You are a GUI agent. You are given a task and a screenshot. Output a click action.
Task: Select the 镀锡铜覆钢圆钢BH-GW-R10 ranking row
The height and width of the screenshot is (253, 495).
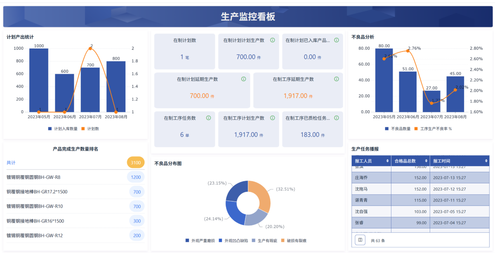[75, 207]
